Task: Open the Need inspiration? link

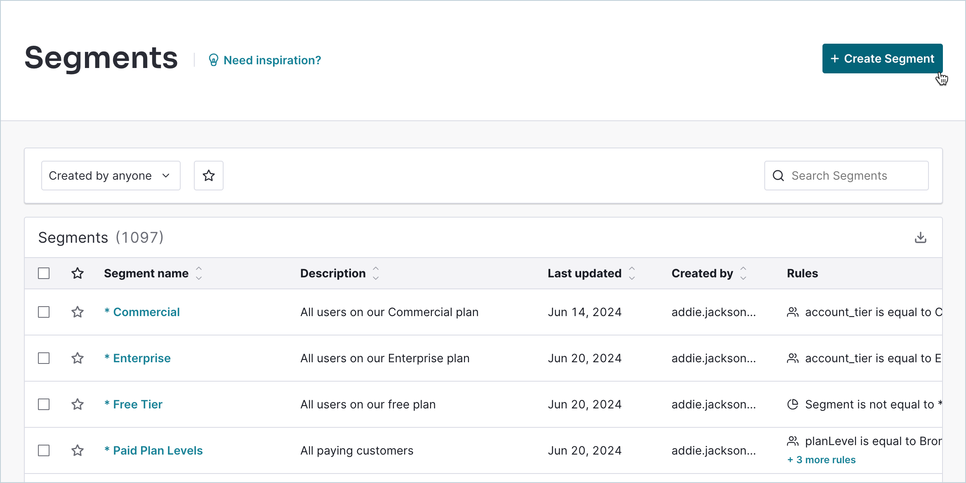Action: pyautogui.click(x=272, y=60)
